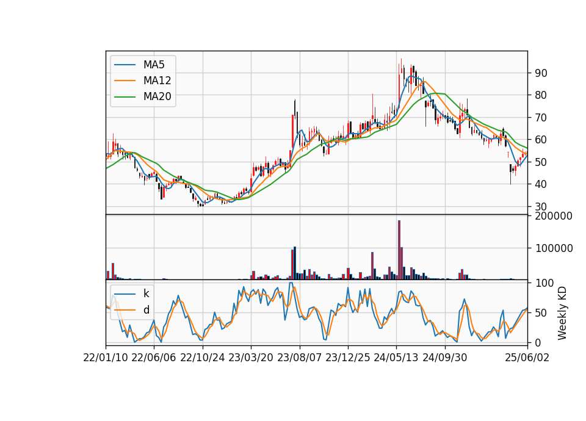Click the volume axis value 100000
The height and width of the screenshot is (421, 586).
click(x=554, y=248)
